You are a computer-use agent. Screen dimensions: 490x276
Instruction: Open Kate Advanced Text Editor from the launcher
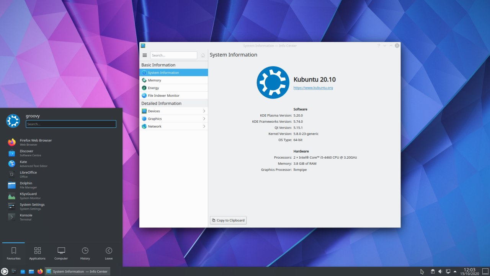[61, 164]
